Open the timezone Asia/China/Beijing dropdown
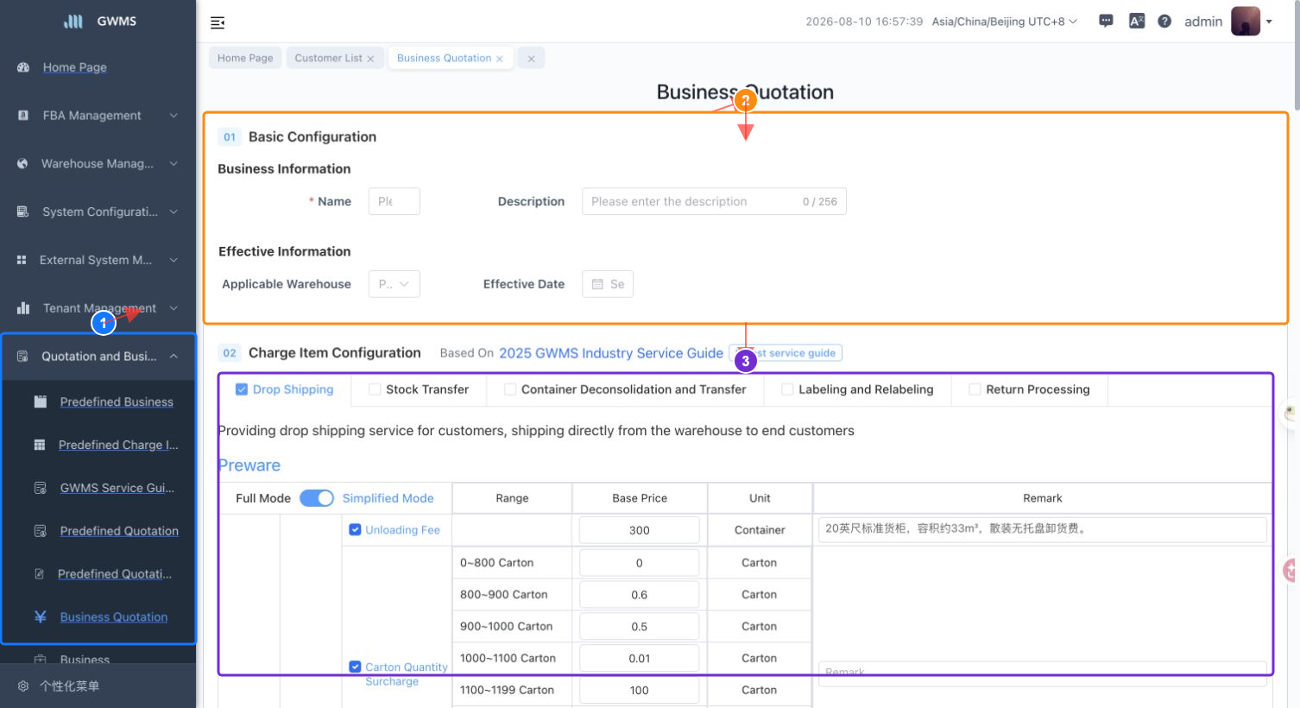 tap(1005, 22)
